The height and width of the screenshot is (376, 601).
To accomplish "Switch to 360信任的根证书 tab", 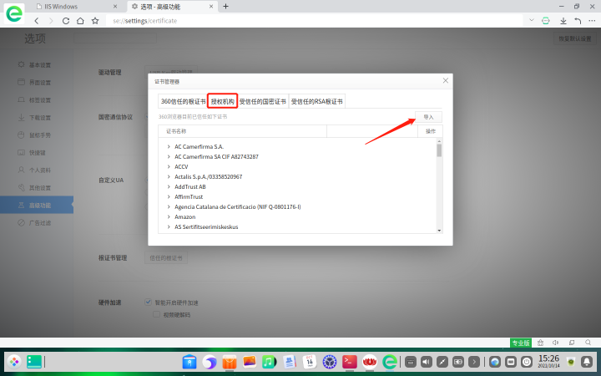I will tap(183, 101).
